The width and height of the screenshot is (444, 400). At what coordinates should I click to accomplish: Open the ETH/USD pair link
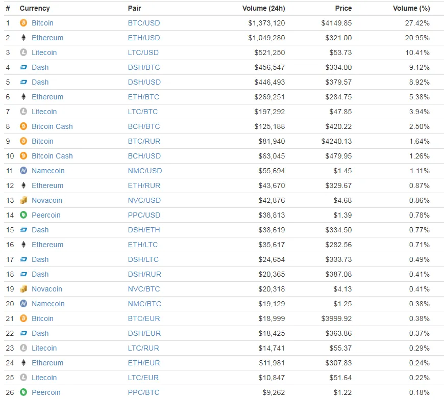(x=144, y=38)
